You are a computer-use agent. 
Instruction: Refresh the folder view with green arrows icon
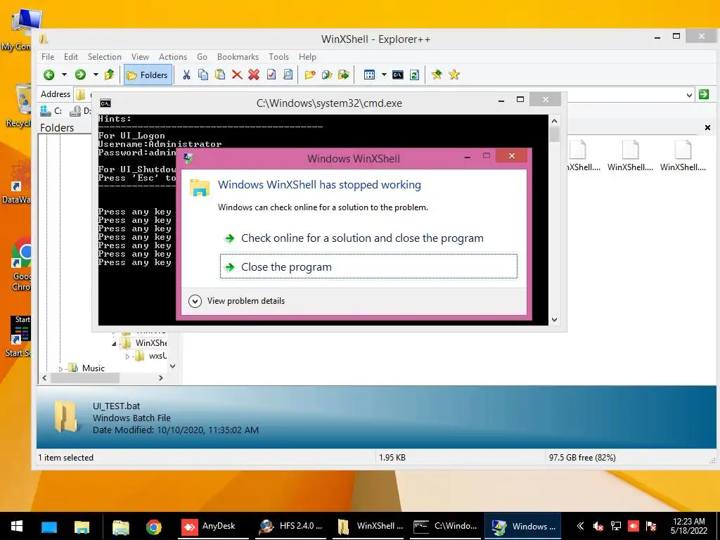414,75
